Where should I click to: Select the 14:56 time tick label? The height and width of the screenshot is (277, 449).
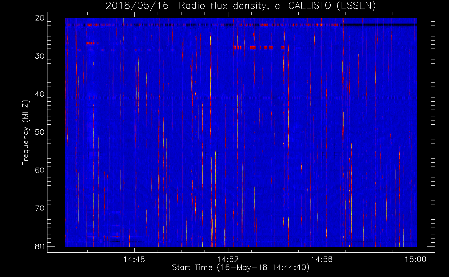tap(322, 260)
